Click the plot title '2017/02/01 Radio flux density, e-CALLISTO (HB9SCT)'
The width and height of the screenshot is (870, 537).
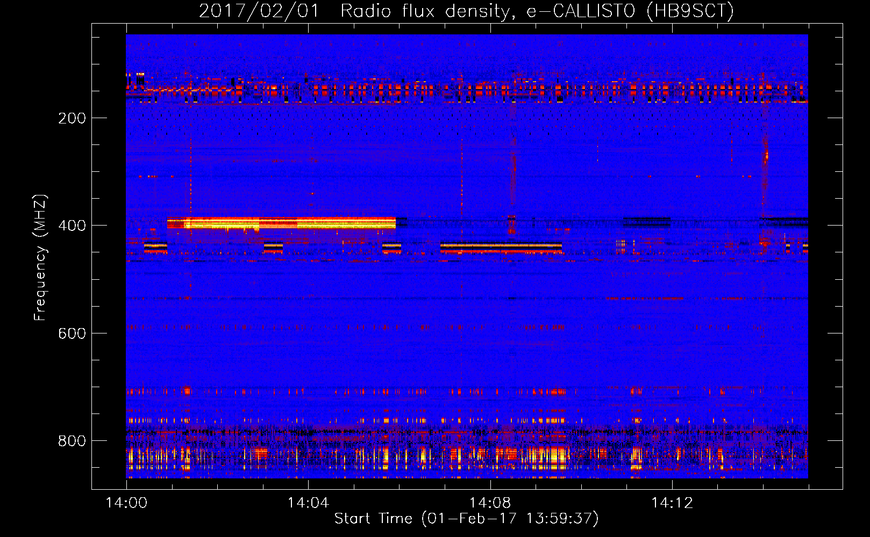pos(466,11)
